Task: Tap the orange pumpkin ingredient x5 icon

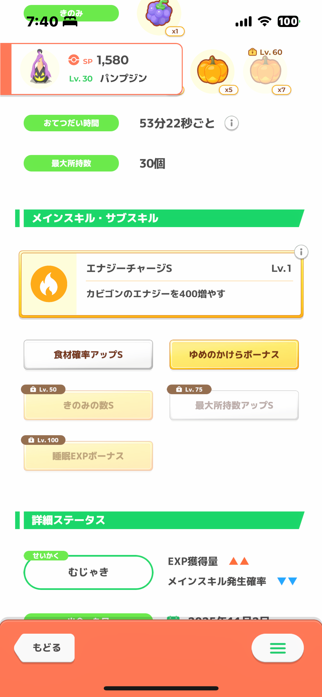Action: [x=213, y=71]
